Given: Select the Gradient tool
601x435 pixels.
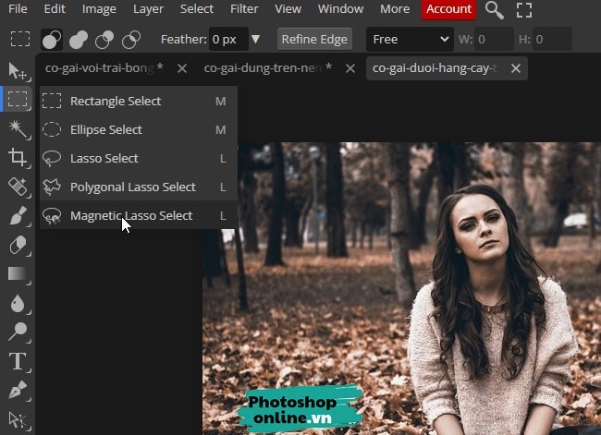Looking at the screenshot, I should (17, 273).
